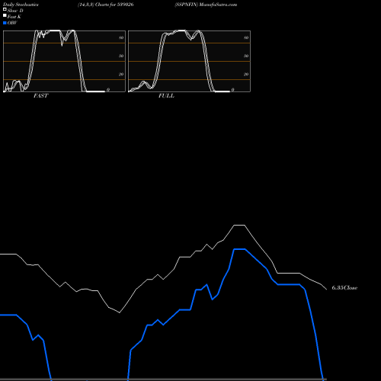Click the '(14,3,3) Charts for 539026' text
This screenshot has width=381, height=381.
pos(106,5)
